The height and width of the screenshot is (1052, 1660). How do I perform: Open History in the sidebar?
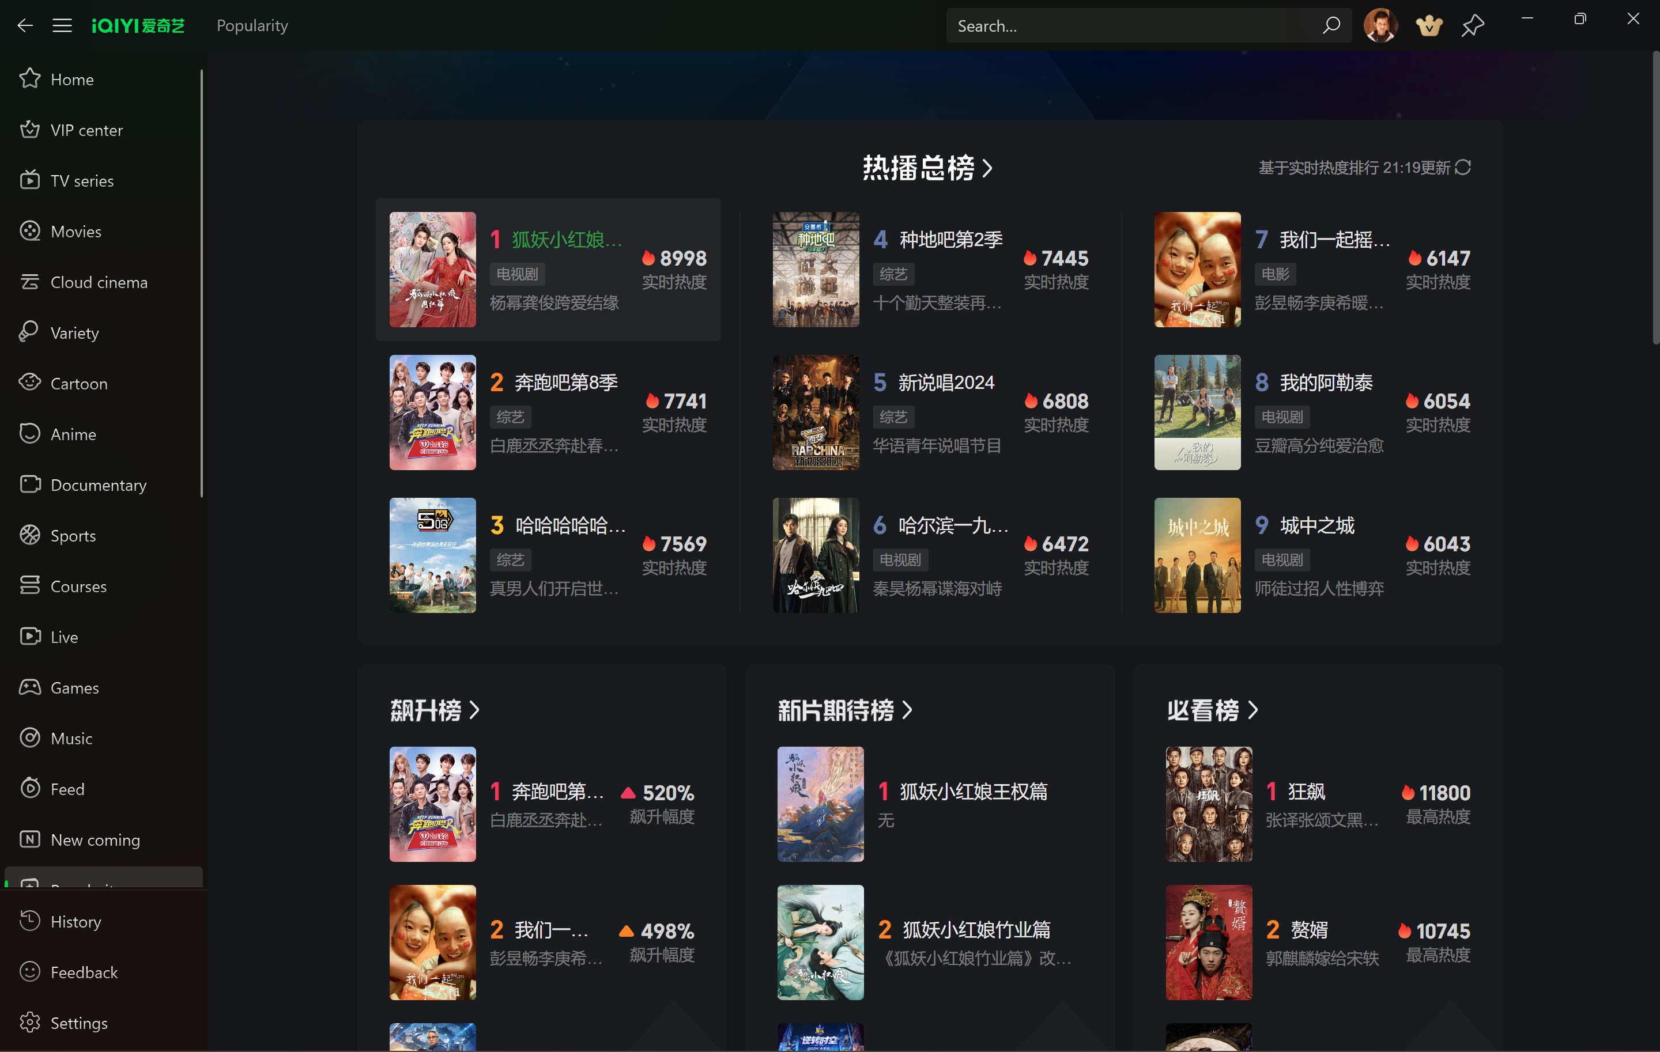tap(75, 922)
